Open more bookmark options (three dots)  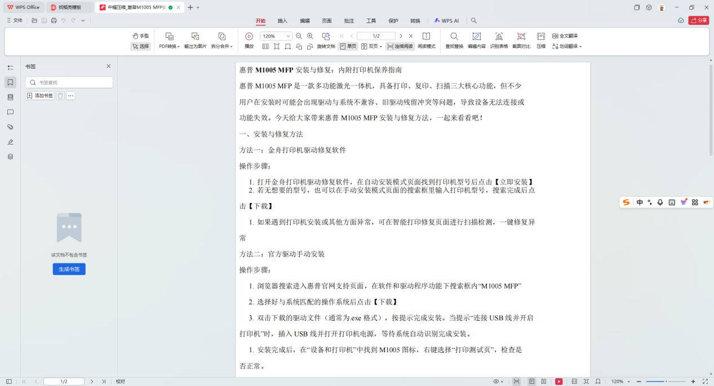point(70,96)
